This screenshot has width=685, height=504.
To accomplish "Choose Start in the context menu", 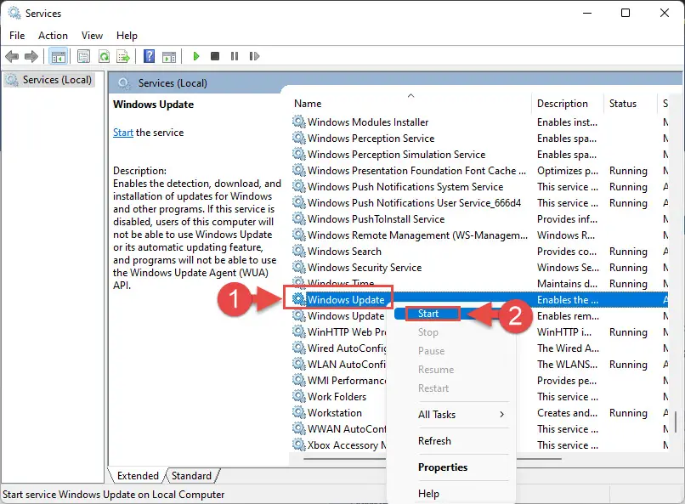I will coord(428,314).
